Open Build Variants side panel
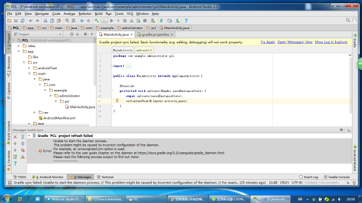Screen dimensions: 362x203 [x=9, y=133]
